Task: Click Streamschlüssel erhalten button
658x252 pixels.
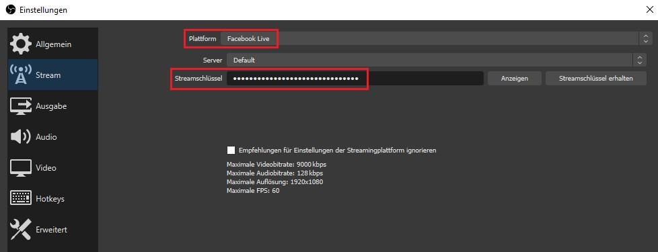Action: (596, 79)
